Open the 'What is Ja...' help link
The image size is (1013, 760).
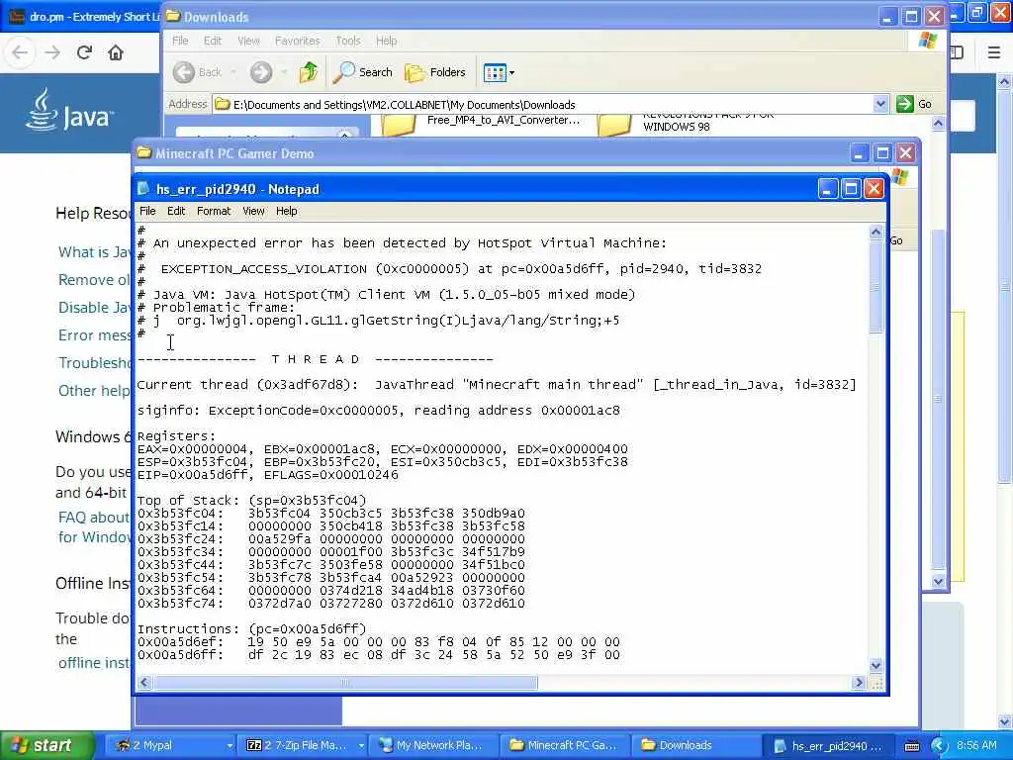(94, 252)
